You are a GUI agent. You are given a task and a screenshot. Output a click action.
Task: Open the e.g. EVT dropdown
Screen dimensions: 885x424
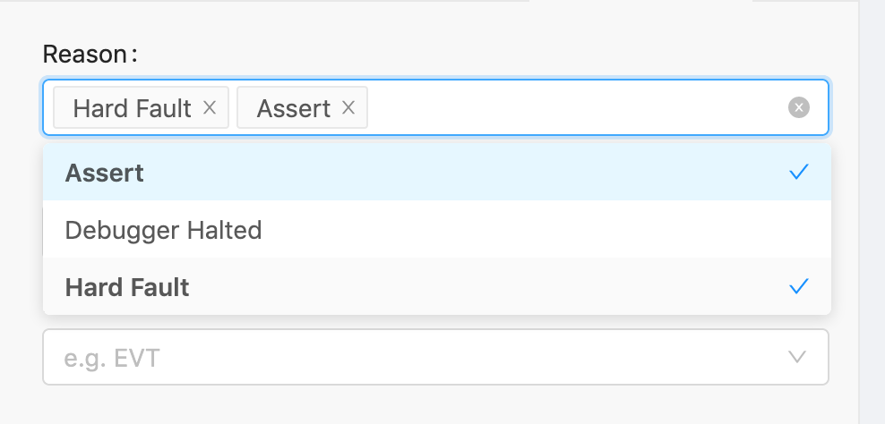(435, 358)
